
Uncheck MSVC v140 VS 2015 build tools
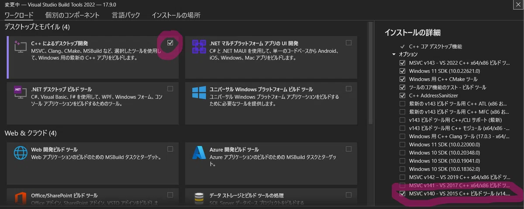click(402, 194)
